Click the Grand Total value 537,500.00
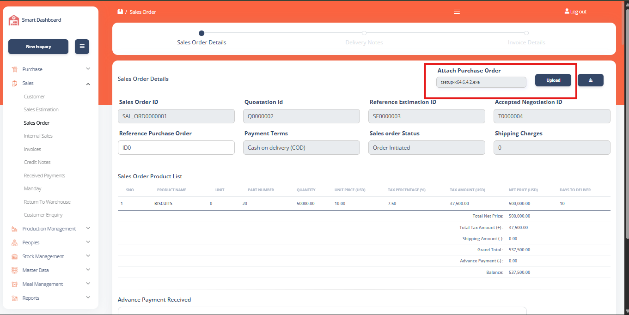The width and height of the screenshot is (629, 315). click(x=519, y=249)
